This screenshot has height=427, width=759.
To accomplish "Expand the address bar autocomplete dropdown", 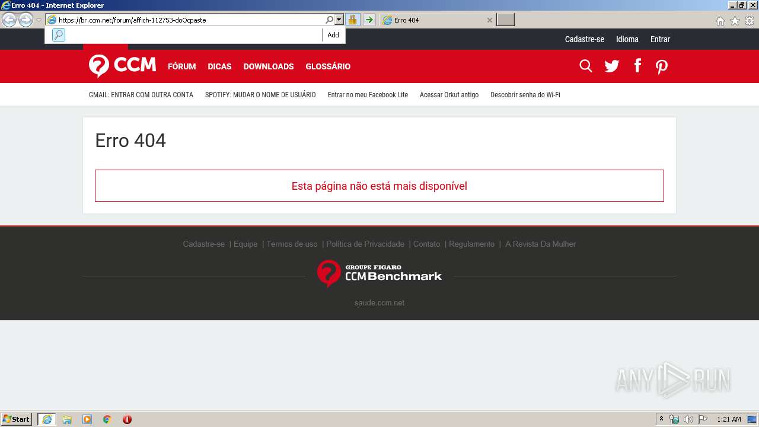I will pyautogui.click(x=339, y=20).
